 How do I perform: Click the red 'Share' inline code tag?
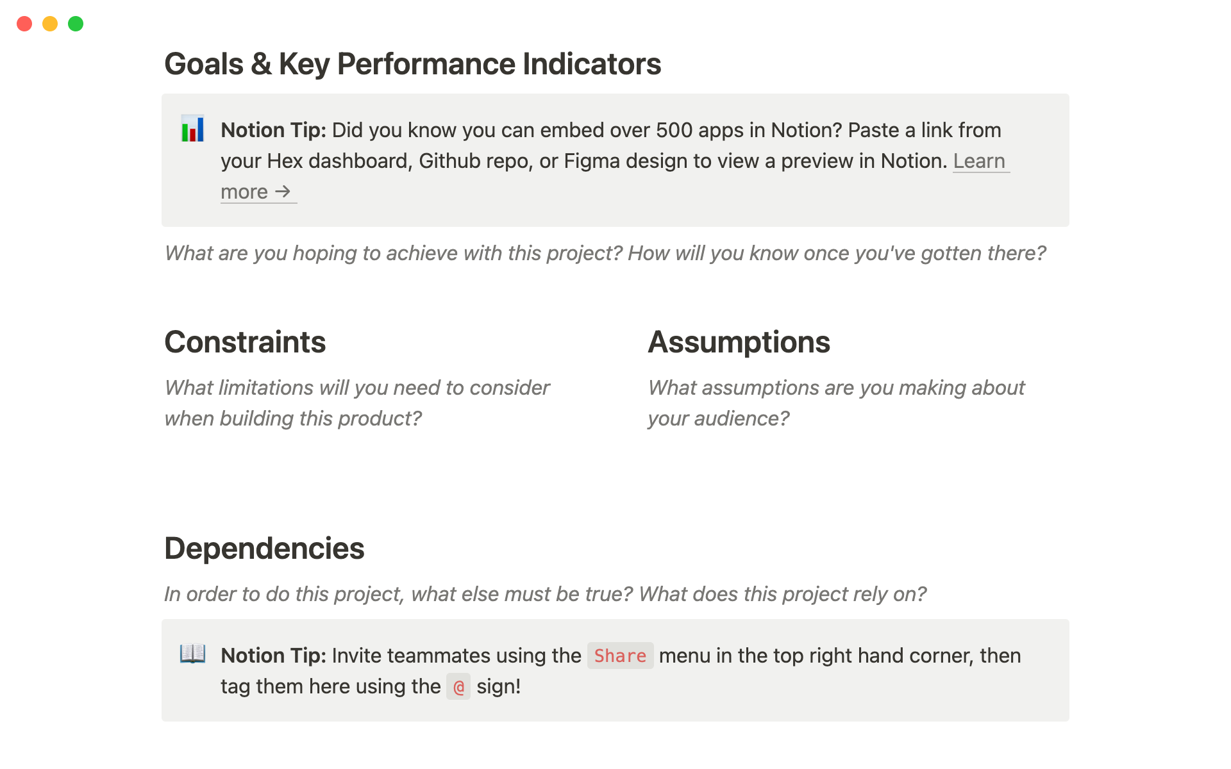coord(620,656)
